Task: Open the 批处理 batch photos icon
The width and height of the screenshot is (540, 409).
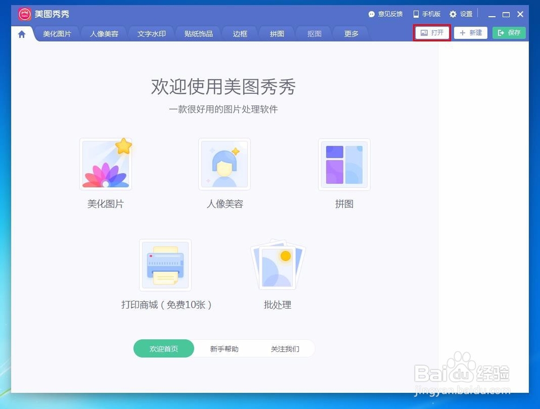Action: (x=278, y=264)
